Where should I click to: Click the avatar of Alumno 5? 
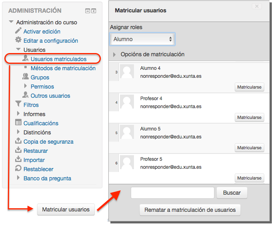(127, 132)
